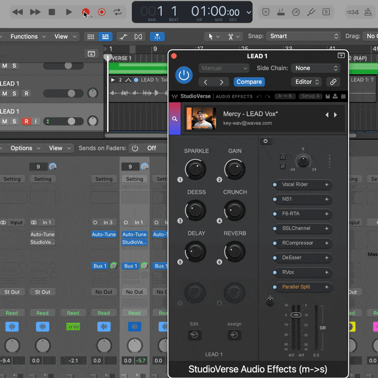Click the Compare button

249,82
